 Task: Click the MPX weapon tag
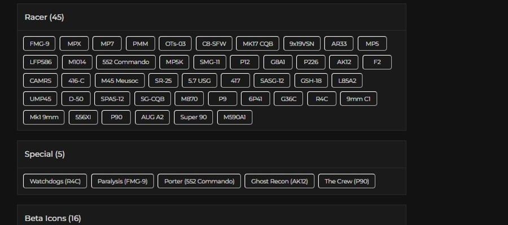click(x=74, y=43)
